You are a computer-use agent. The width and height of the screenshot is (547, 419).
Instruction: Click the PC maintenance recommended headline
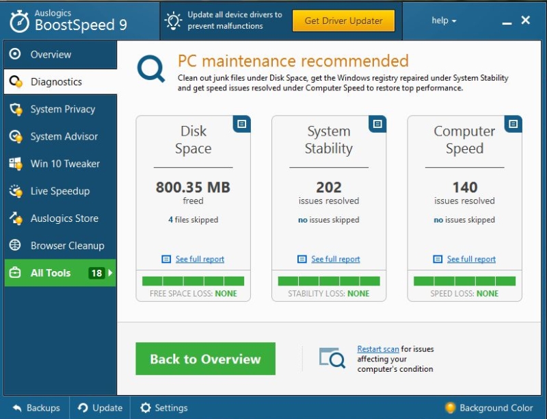pyautogui.click(x=293, y=61)
